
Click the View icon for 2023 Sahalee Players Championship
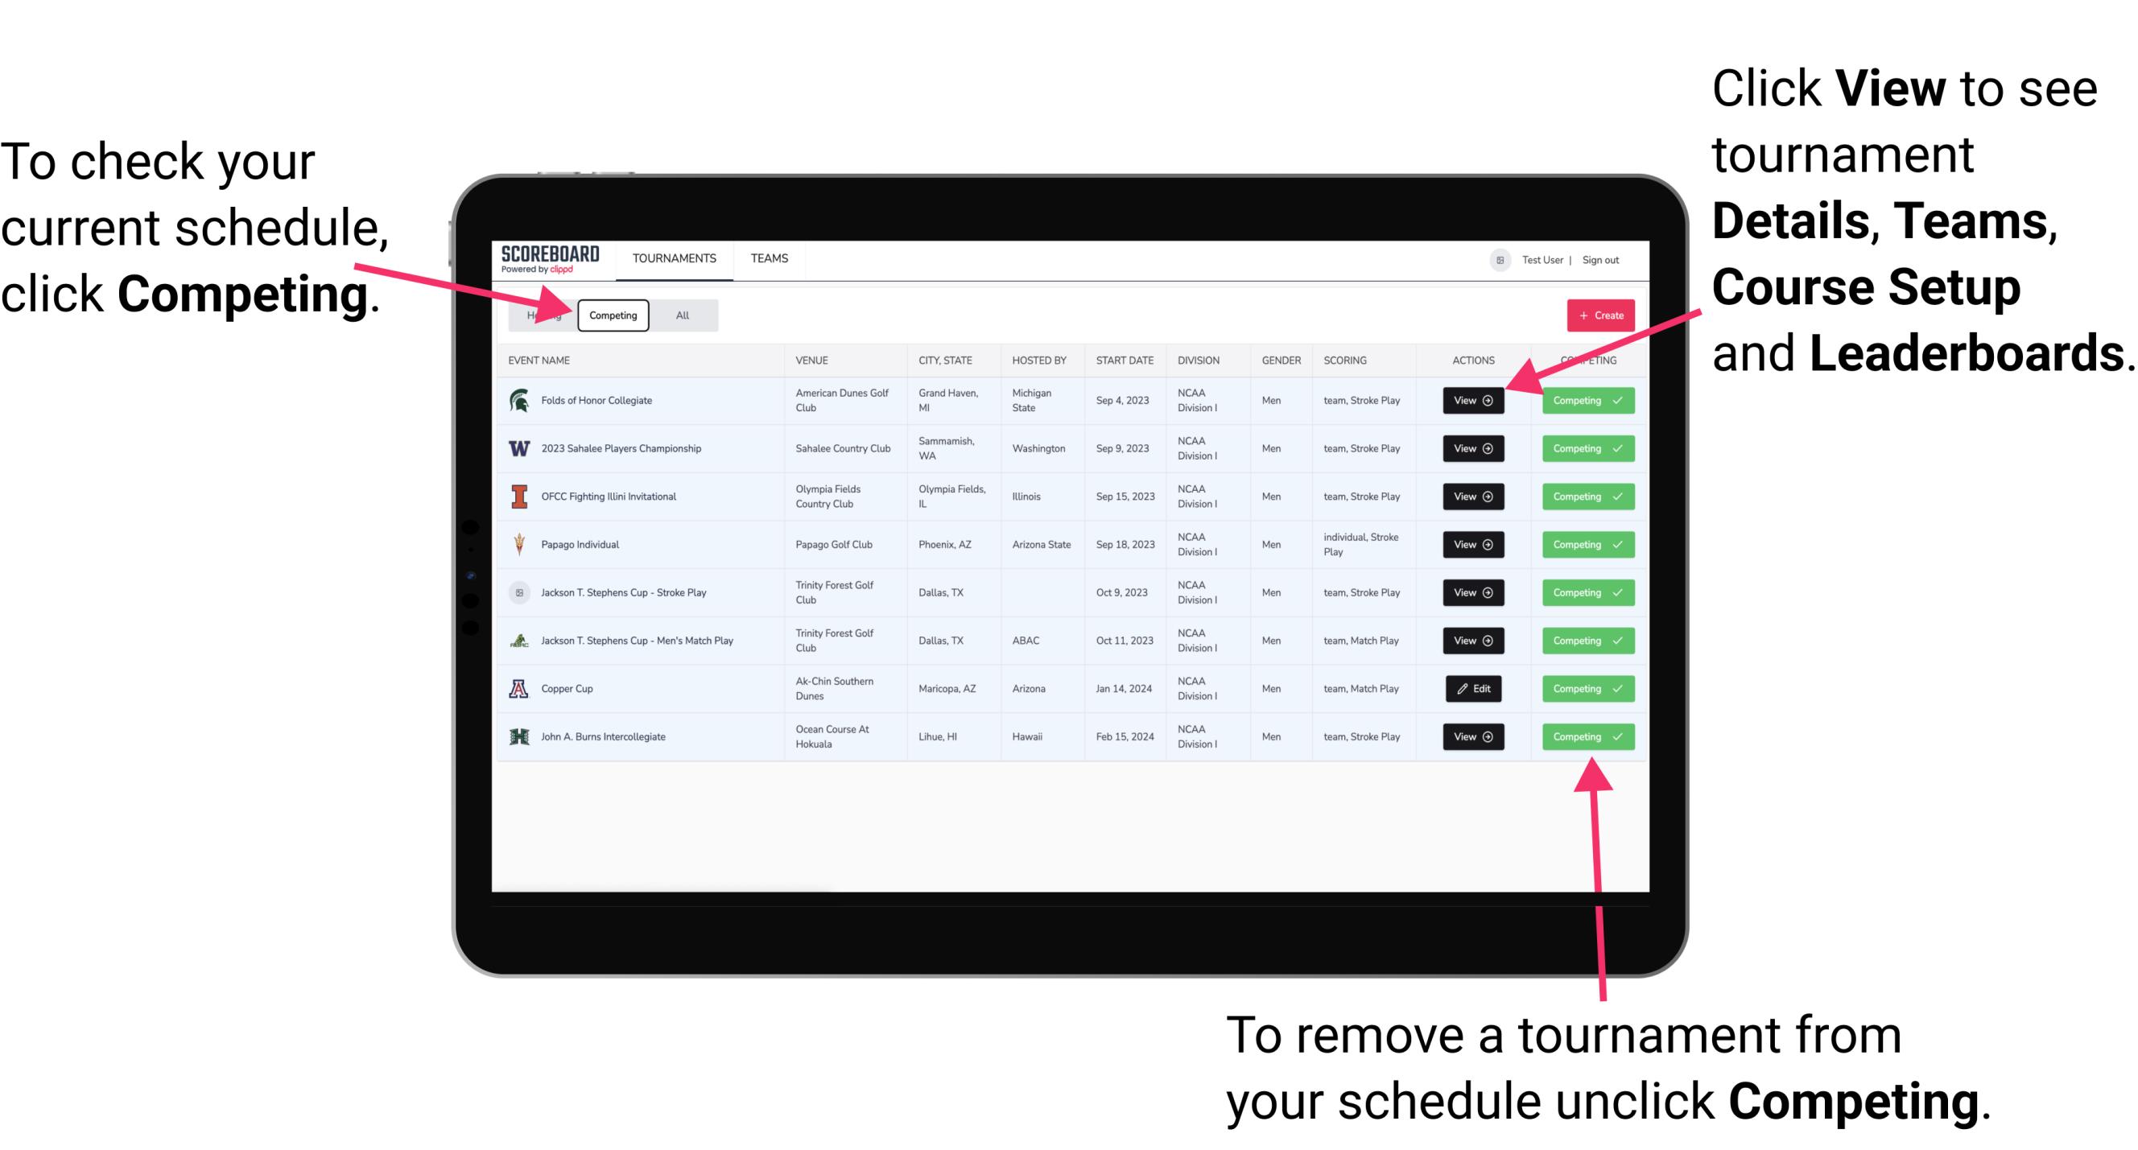click(x=1472, y=447)
